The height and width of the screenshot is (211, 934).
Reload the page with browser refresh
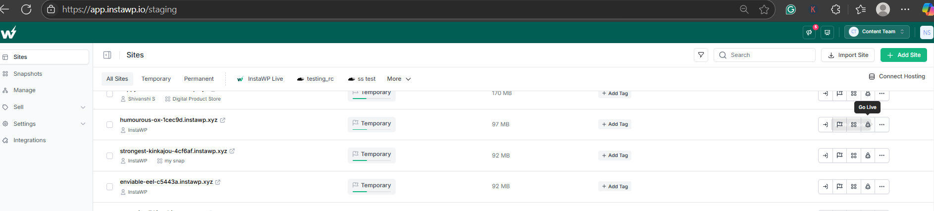pyautogui.click(x=26, y=9)
